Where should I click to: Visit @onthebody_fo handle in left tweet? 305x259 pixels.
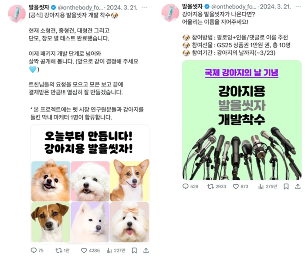click(80, 7)
